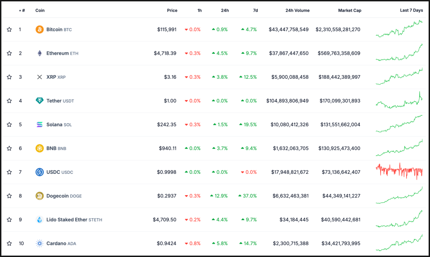Click Solana 7d change 19.5%
The width and height of the screenshot is (430, 257).
tap(248, 124)
